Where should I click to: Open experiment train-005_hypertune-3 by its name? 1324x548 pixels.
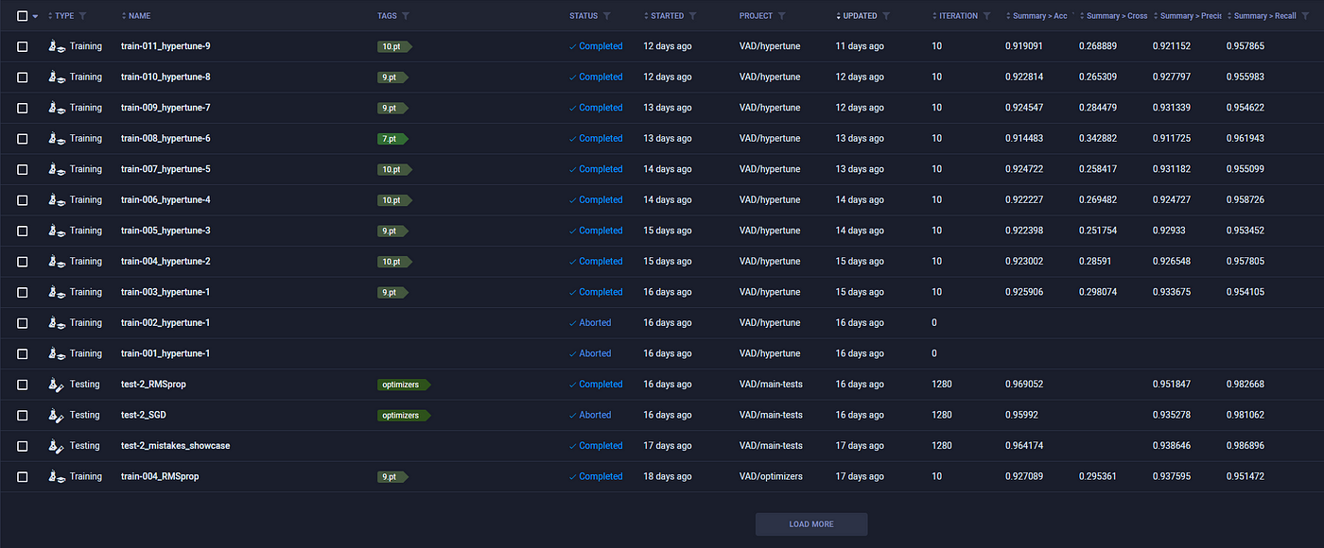[x=165, y=231]
